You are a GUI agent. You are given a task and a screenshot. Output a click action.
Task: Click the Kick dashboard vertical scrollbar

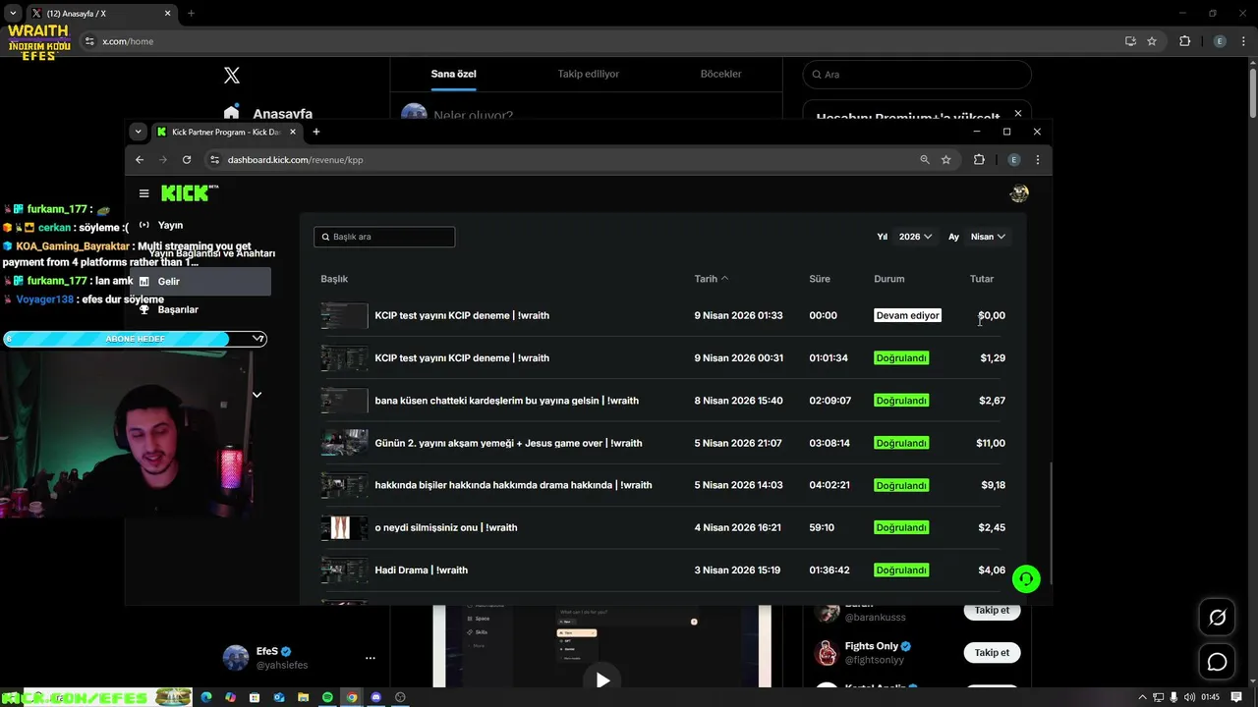click(x=1051, y=522)
